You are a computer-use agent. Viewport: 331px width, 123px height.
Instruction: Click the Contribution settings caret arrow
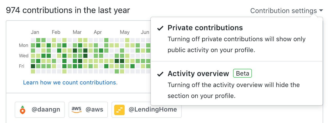(321, 11)
